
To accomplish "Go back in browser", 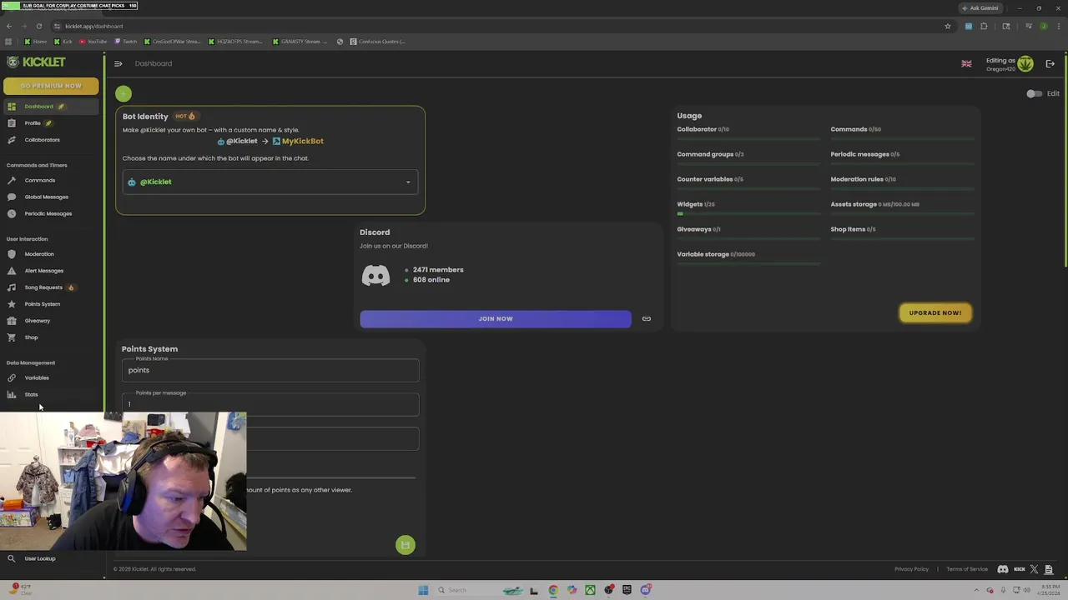I will tap(9, 26).
